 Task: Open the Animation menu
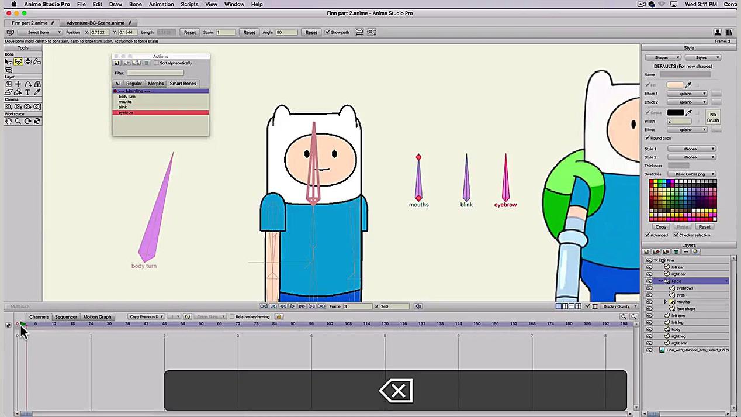tap(161, 4)
